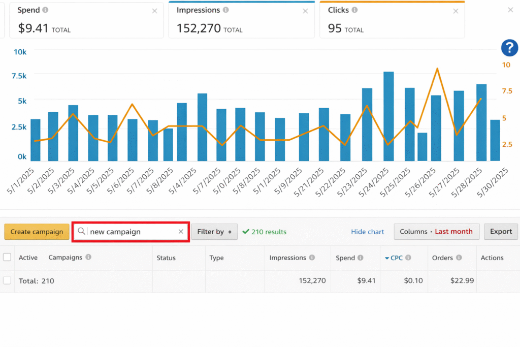Remove the Spend metric card

point(154,11)
